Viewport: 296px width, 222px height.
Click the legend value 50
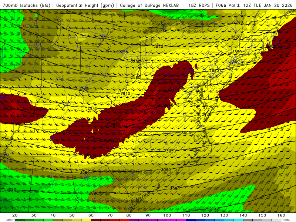72,215
